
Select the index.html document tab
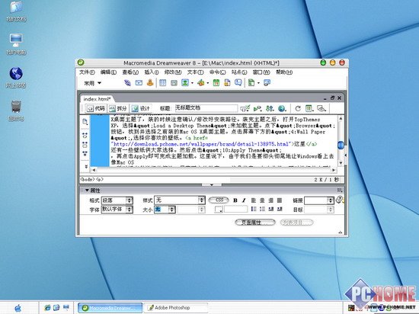pyautogui.click(x=97, y=99)
